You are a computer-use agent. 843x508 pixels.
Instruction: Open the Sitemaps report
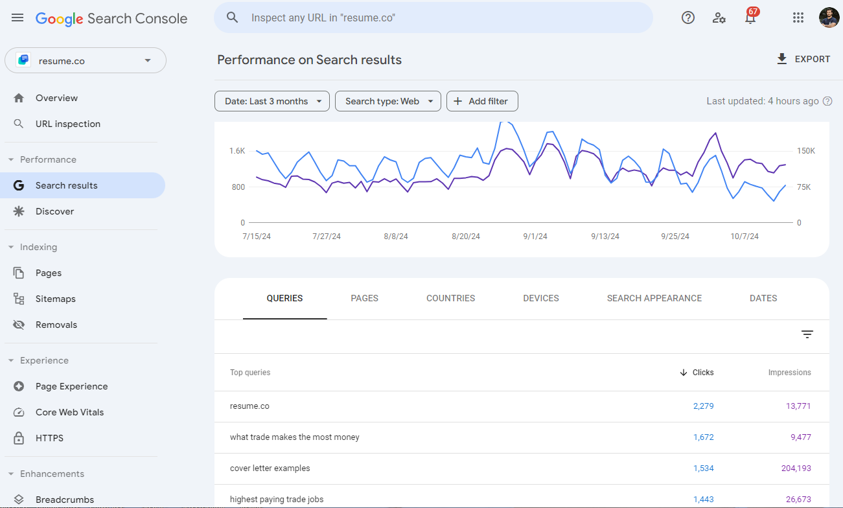click(54, 298)
